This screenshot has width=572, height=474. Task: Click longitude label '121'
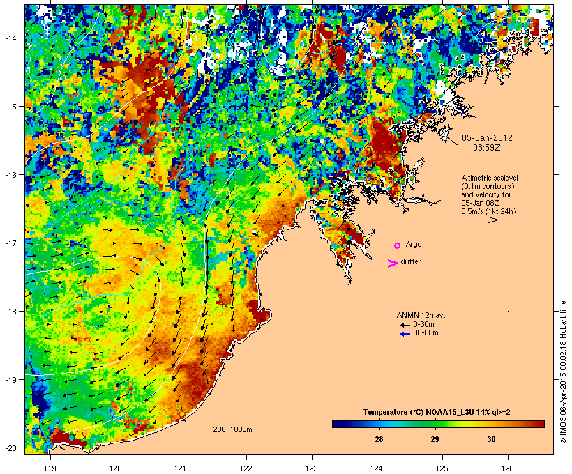pyautogui.click(x=181, y=468)
